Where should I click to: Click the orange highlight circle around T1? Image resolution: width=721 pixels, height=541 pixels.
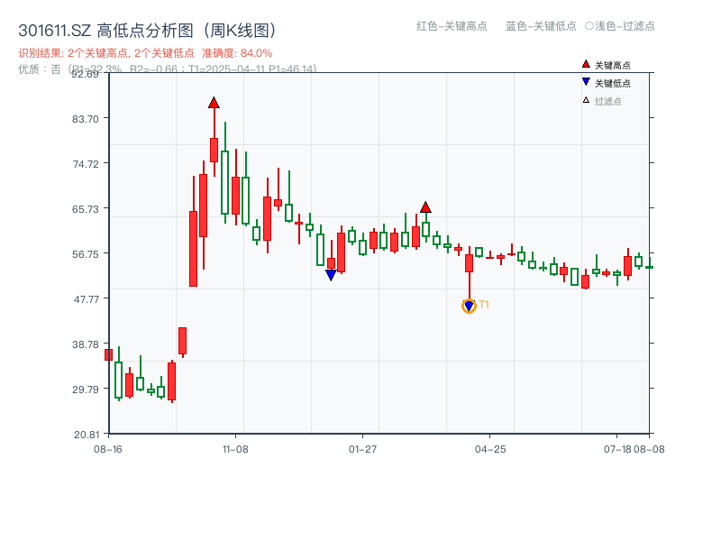click(468, 307)
